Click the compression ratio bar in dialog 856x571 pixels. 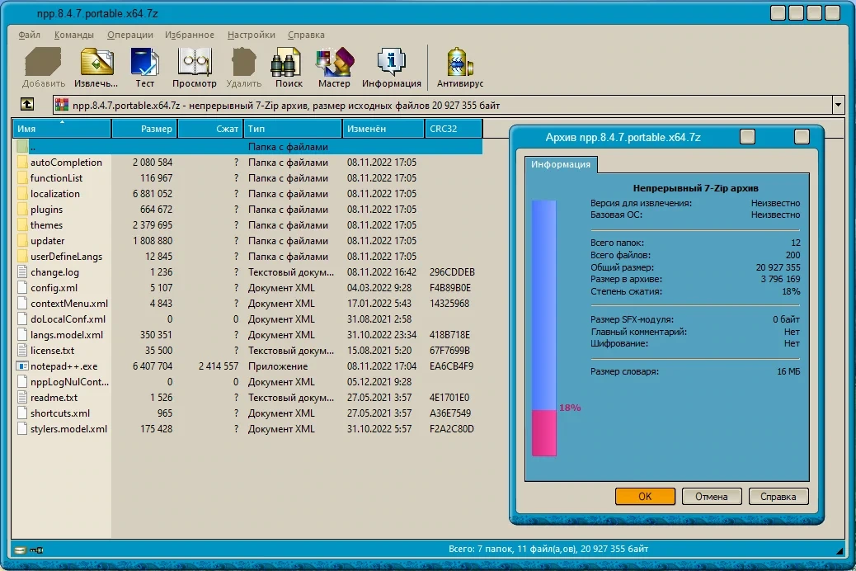(543, 328)
